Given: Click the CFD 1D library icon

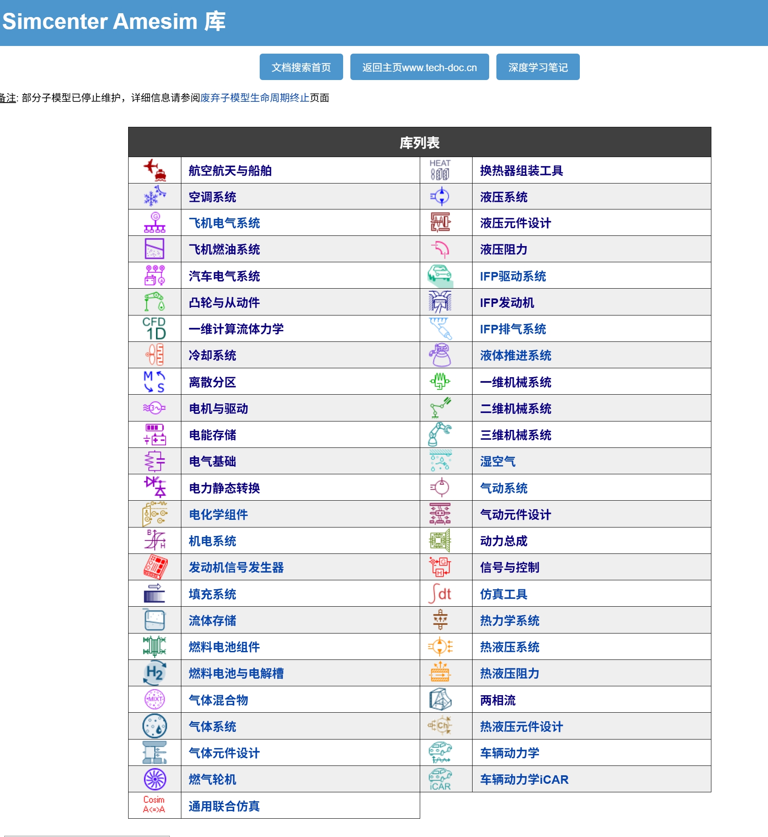Looking at the screenshot, I should pos(155,328).
